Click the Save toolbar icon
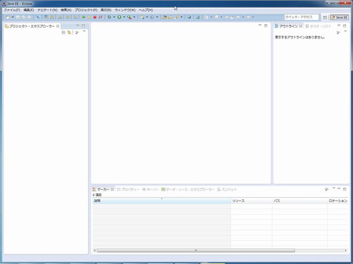 18,17
